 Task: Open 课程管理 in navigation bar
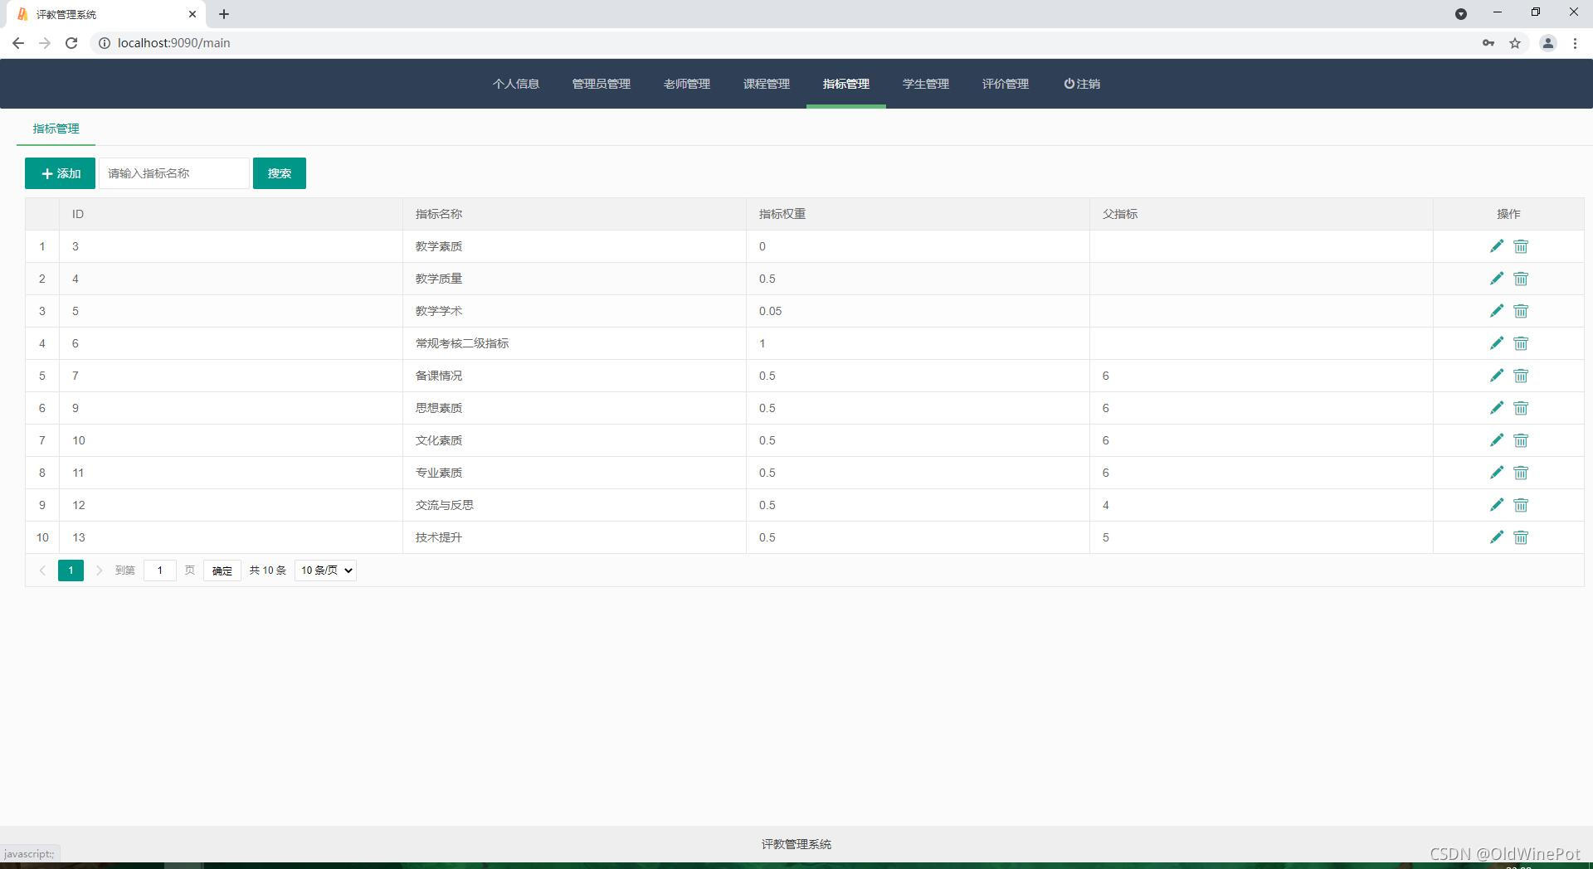pyautogui.click(x=767, y=84)
